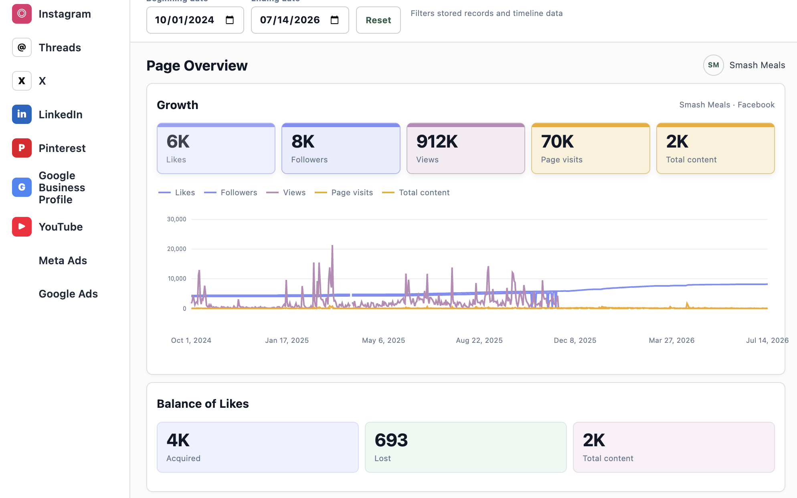Click the Jan 17, 2025 axis label
Viewport: 797px width, 498px height.
[287, 340]
